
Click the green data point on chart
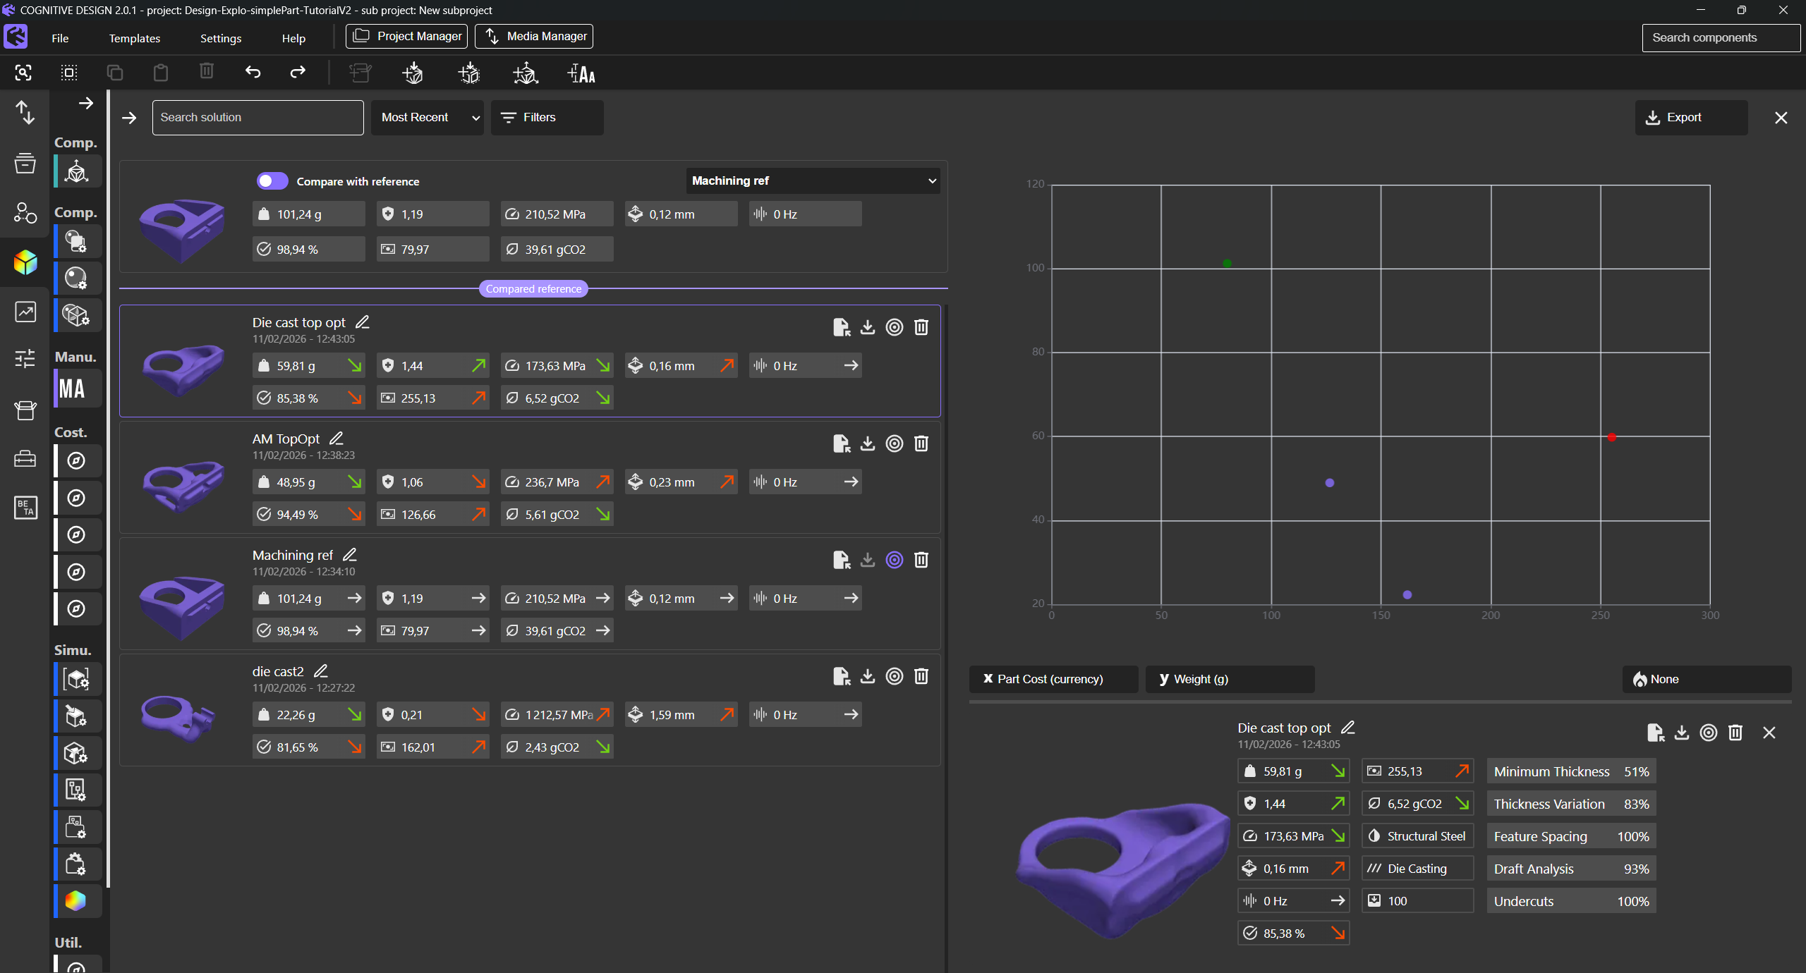click(1228, 263)
